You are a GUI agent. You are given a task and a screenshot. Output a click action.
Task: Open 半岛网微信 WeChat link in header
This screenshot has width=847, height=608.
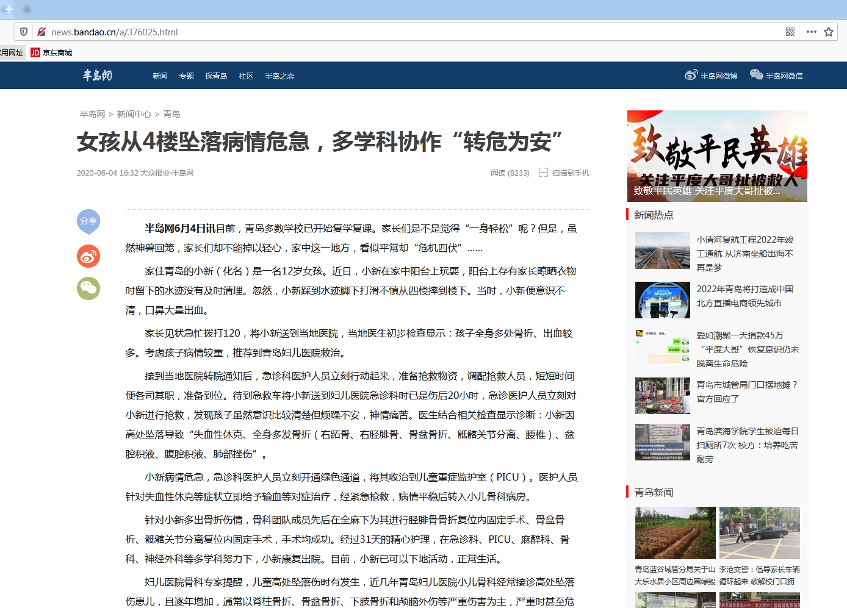pos(777,76)
